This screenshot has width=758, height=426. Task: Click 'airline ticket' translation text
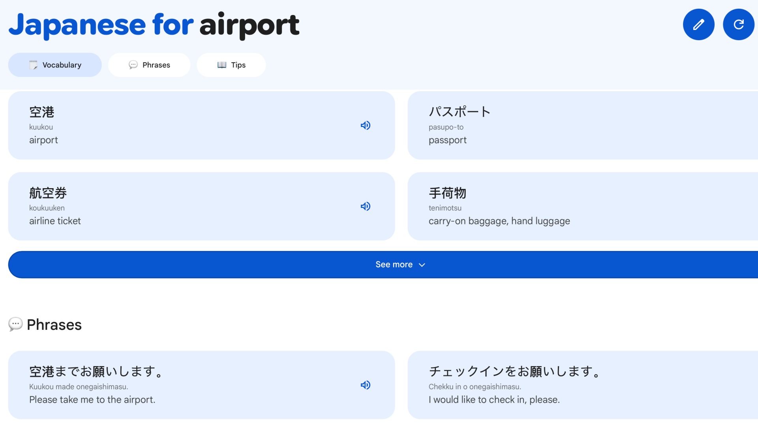(55, 221)
